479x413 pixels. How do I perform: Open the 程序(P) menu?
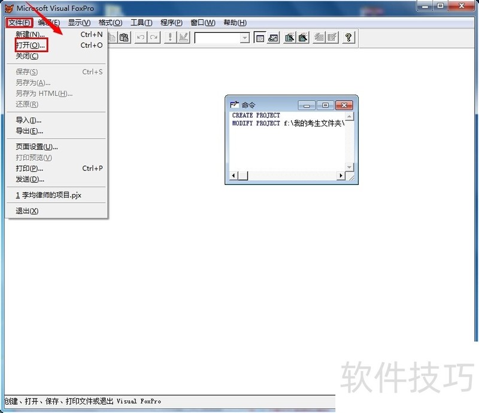click(171, 23)
